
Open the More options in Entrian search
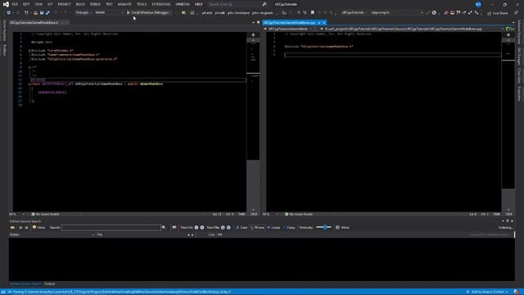tap(342, 228)
